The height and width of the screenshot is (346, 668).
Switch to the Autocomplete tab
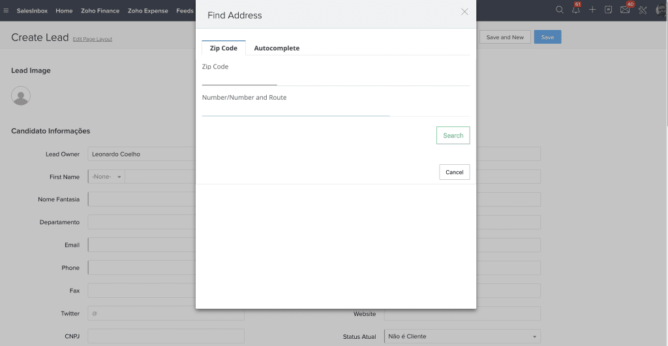point(277,48)
